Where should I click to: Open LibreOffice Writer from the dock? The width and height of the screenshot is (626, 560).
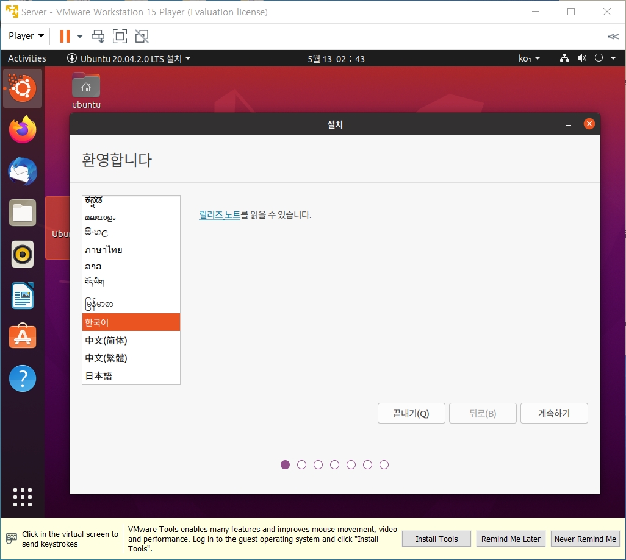23,296
